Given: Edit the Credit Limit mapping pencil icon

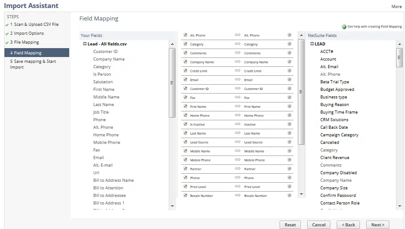Looking at the screenshot, I should click(185, 70).
